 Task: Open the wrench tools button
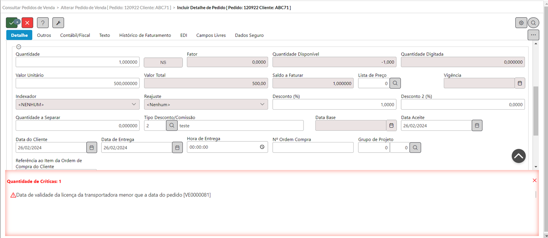58,23
